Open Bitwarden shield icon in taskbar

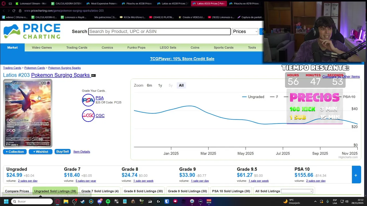(167, 201)
